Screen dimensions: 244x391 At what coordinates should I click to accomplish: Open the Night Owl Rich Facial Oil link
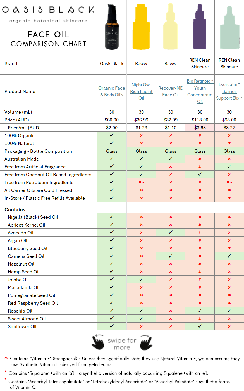point(141,91)
